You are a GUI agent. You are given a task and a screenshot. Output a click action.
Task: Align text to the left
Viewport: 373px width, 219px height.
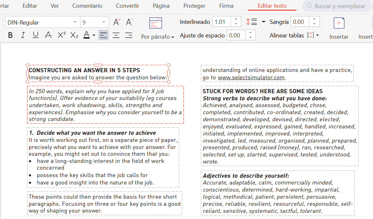103,35
